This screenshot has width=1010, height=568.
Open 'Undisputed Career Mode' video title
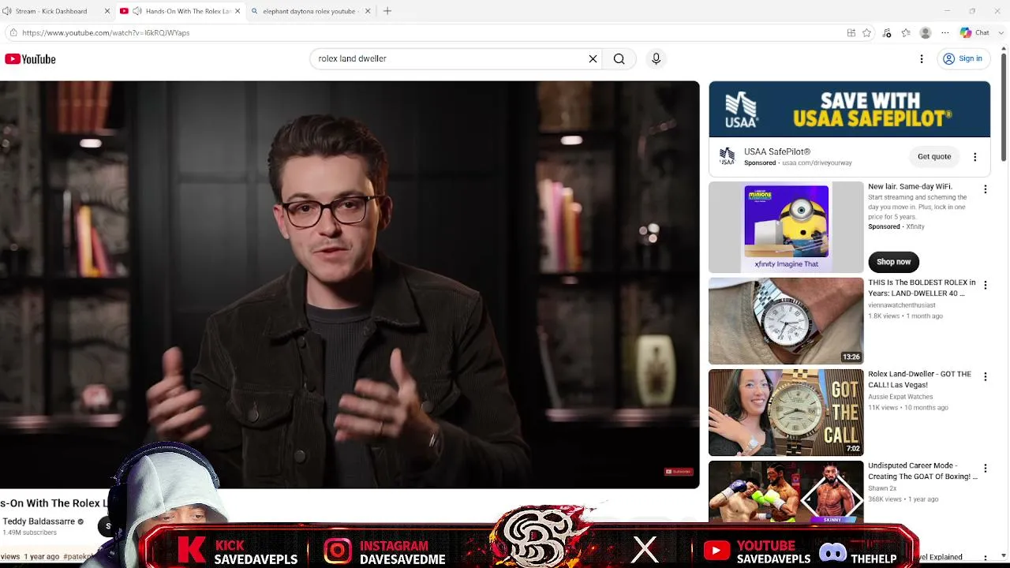[922, 471]
